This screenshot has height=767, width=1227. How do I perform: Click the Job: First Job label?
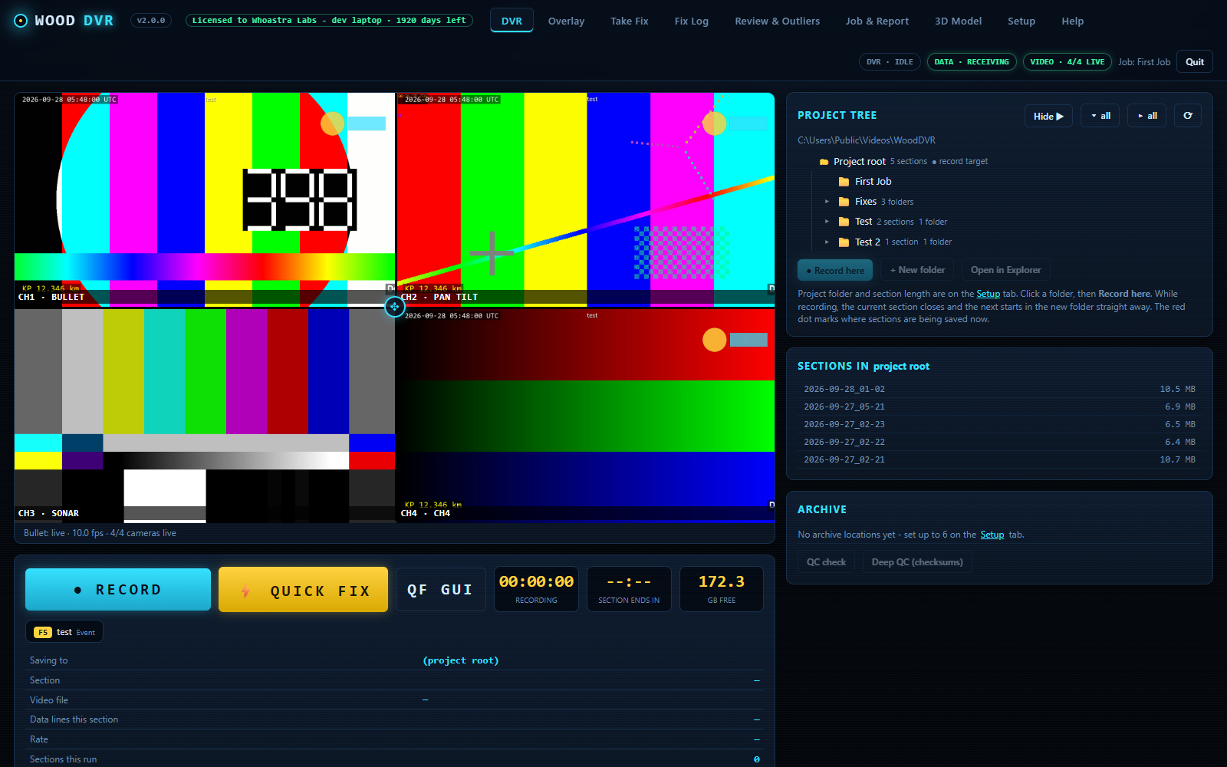click(x=1143, y=62)
